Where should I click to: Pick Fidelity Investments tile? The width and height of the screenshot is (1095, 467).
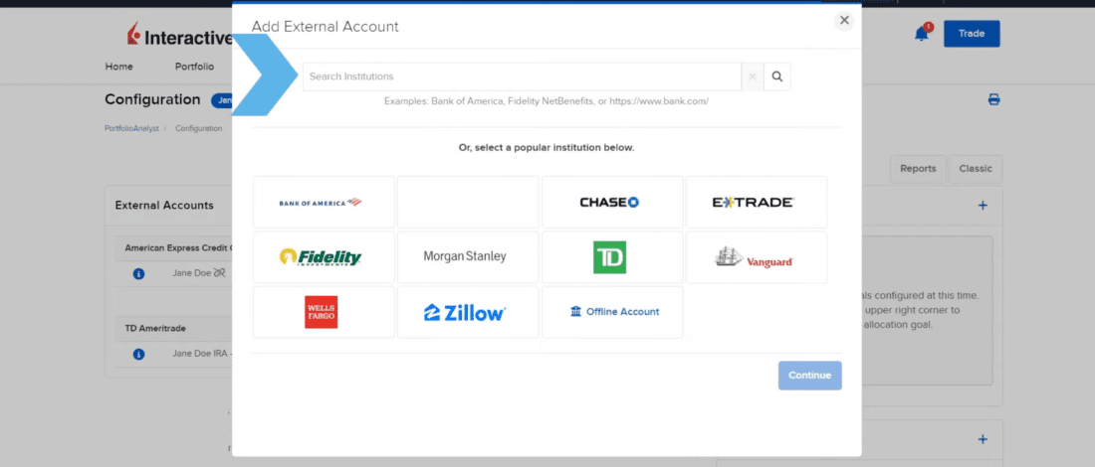[x=324, y=257]
